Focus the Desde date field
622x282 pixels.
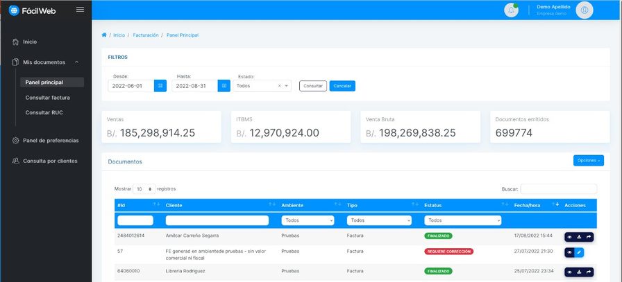(131, 85)
